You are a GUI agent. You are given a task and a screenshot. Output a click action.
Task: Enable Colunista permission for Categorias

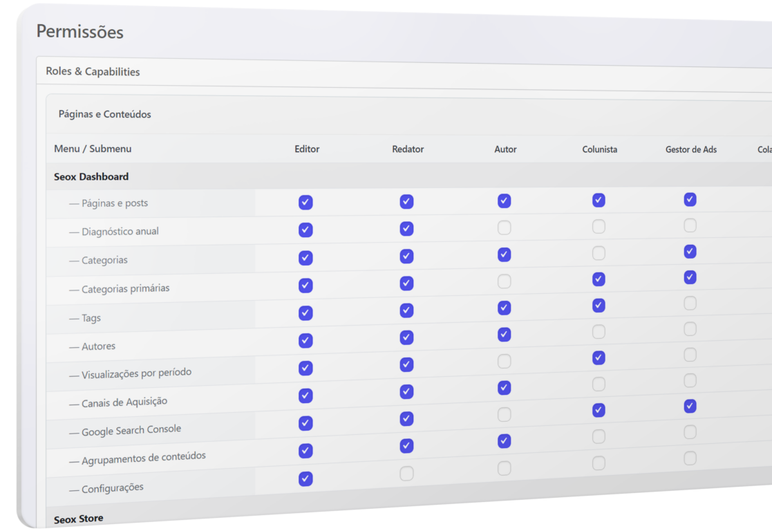coord(599,253)
